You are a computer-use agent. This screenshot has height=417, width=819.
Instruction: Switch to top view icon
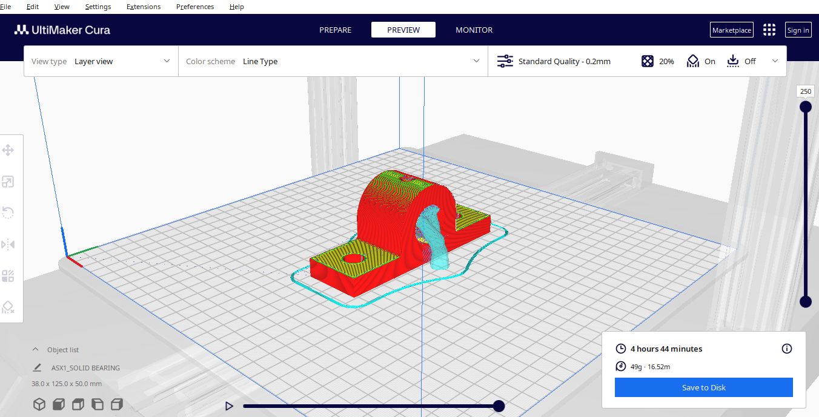click(x=78, y=404)
